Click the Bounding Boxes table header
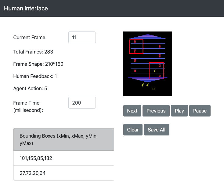 point(64,139)
